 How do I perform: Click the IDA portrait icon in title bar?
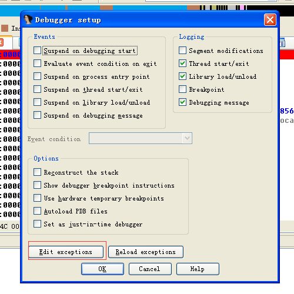28,19
